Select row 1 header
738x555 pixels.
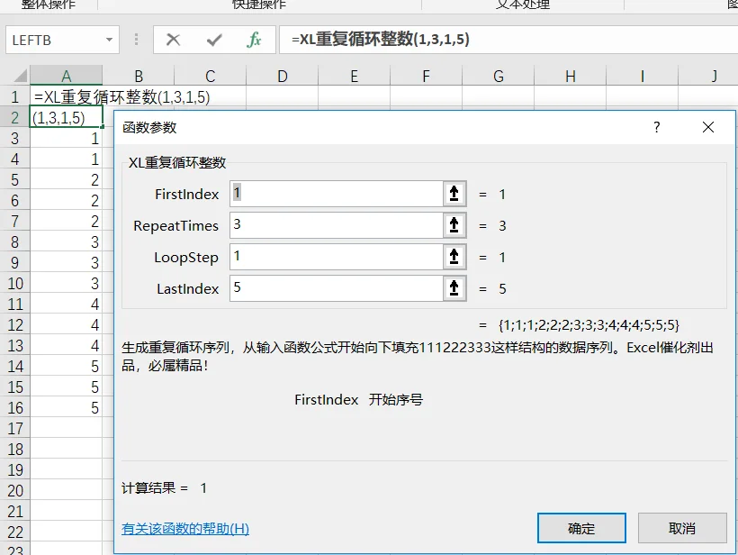[x=15, y=96]
